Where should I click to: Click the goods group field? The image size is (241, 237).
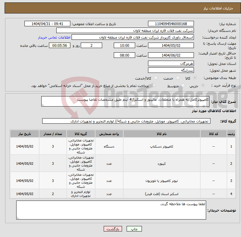[x=126, y=121]
